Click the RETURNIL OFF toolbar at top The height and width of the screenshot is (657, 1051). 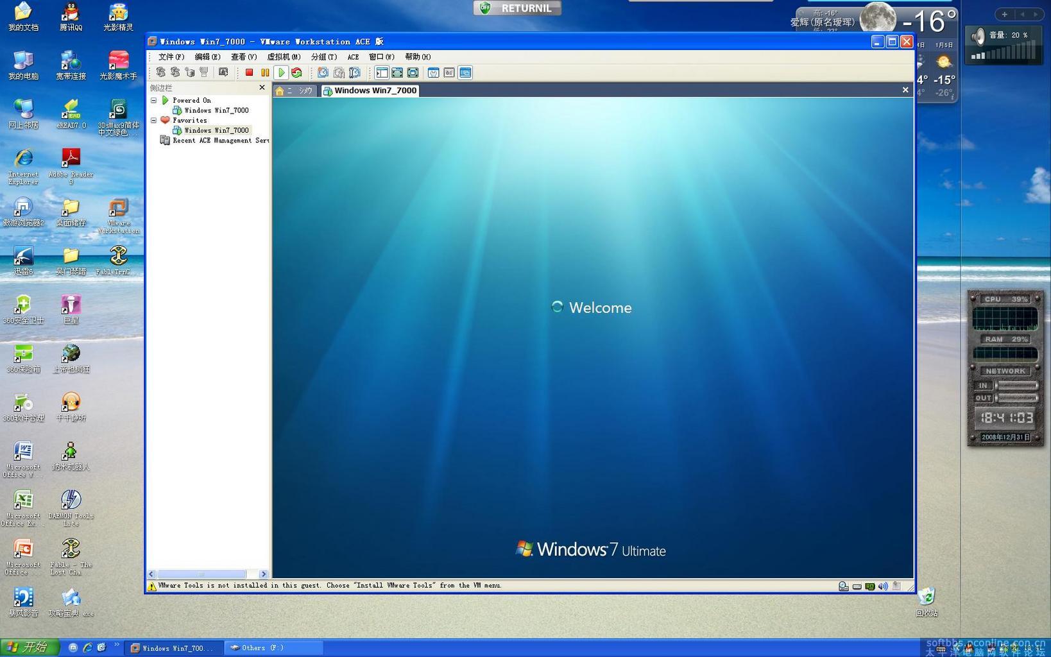click(x=517, y=8)
